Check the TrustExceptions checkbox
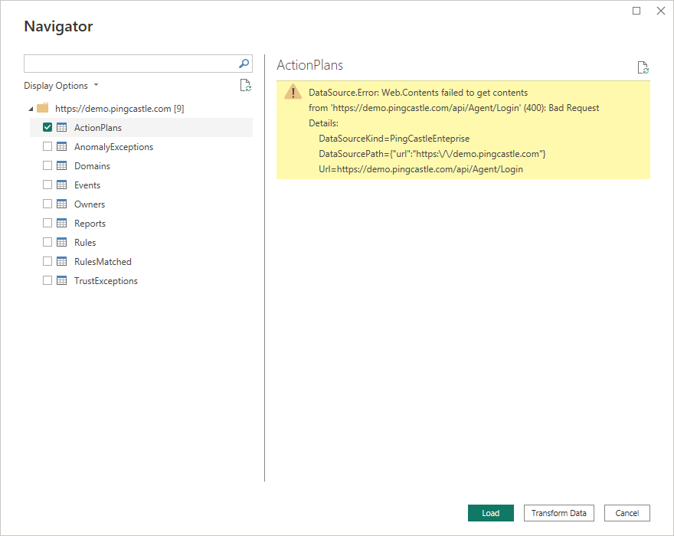 47,280
